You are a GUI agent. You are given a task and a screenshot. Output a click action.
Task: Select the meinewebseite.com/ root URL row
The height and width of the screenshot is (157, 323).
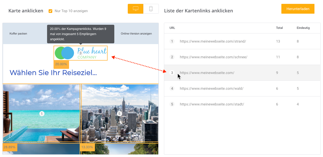coord(242,73)
